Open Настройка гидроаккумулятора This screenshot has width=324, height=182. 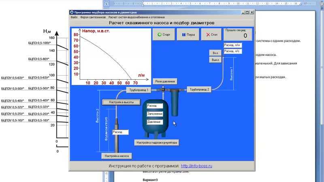[157, 143]
